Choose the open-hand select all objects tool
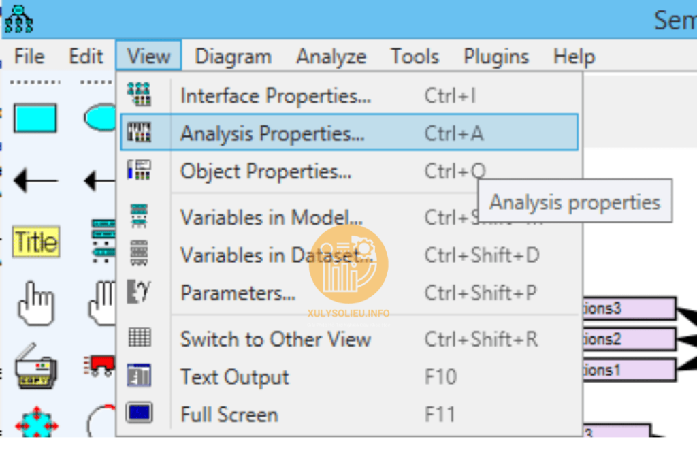The height and width of the screenshot is (467, 697). click(102, 304)
